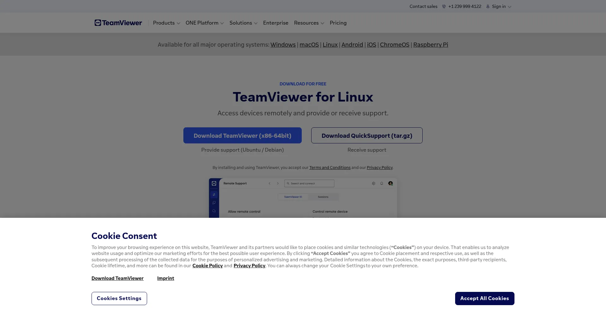
Task: Open Privacy Policy link in cookie banner
Action: [249, 266]
